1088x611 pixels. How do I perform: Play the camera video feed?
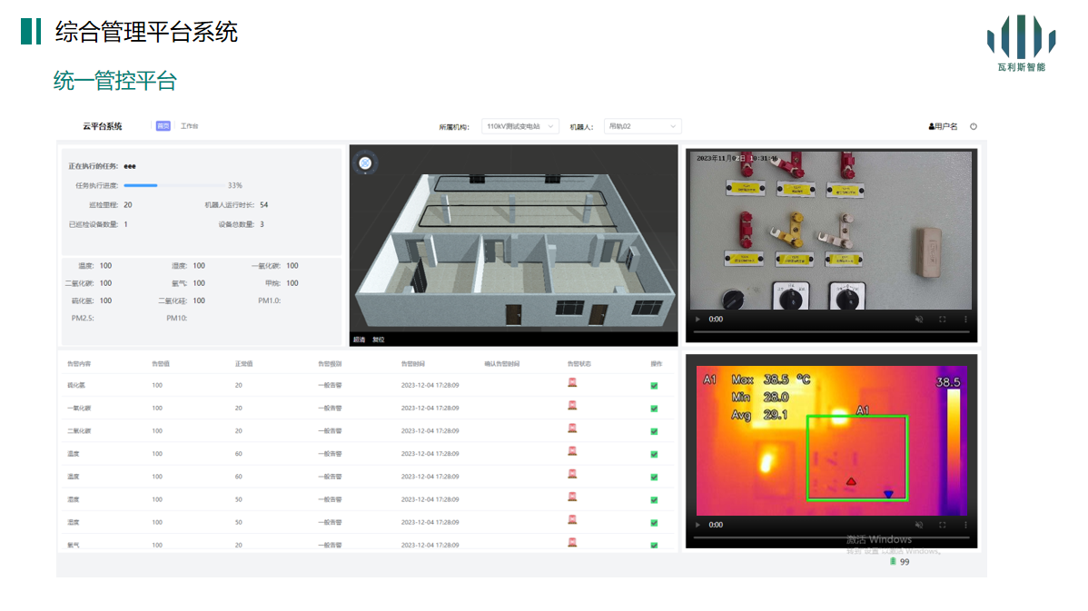[697, 320]
